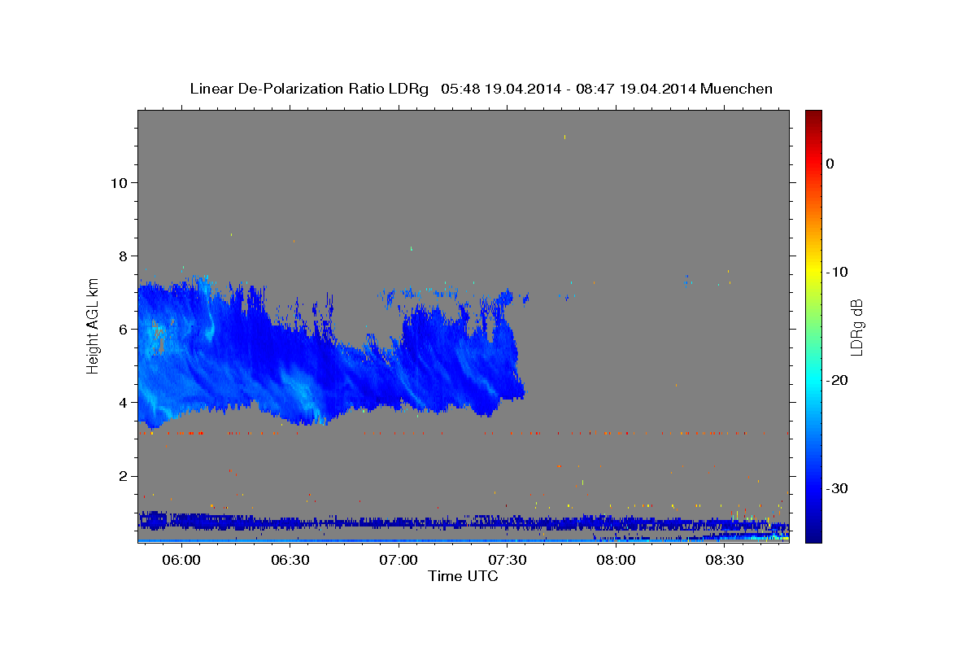Click the 07:30 time tick label
This screenshot has width=976, height=651.
click(508, 561)
